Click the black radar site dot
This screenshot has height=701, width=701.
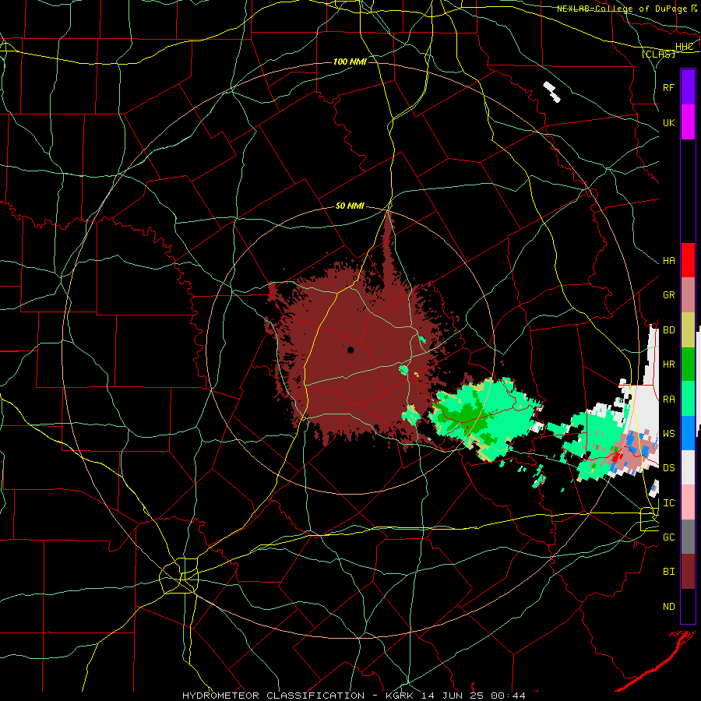point(351,350)
